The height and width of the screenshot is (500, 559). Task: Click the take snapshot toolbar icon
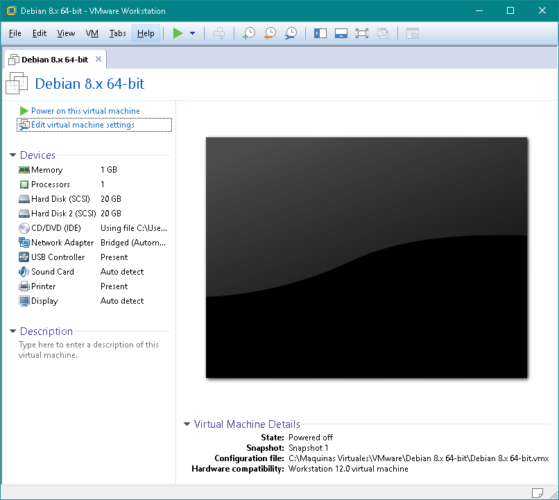pos(248,33)
